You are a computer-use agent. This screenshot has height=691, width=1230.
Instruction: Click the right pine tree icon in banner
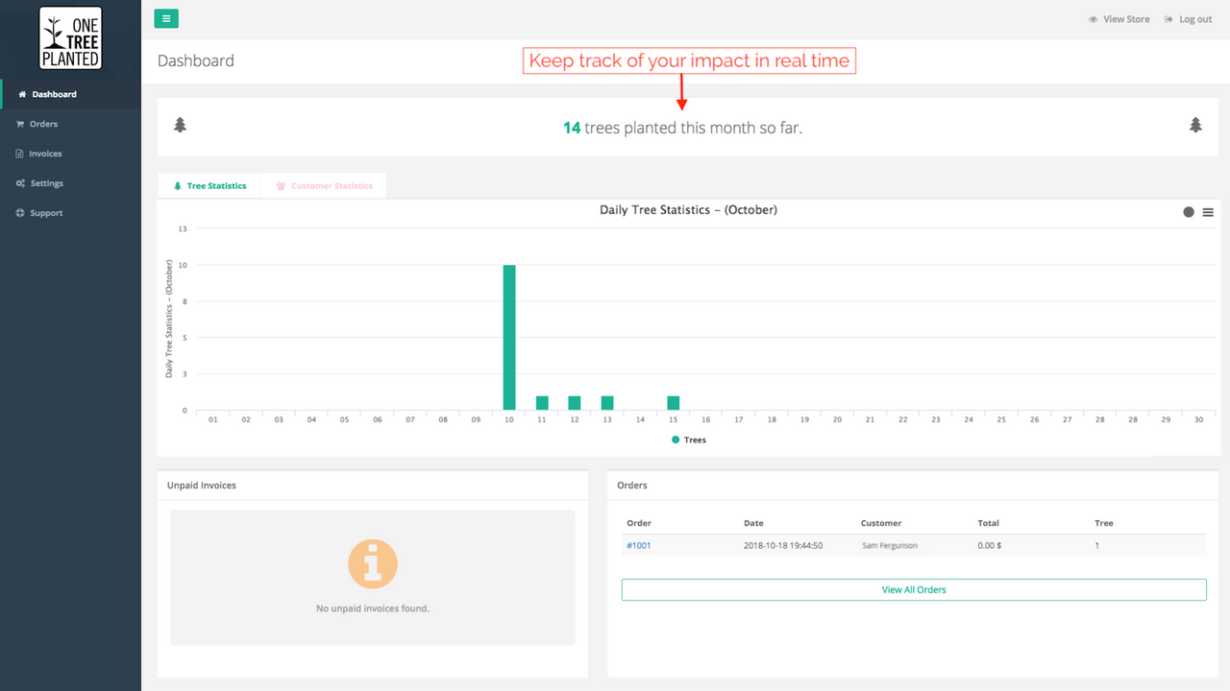[x=1195, y=125]
